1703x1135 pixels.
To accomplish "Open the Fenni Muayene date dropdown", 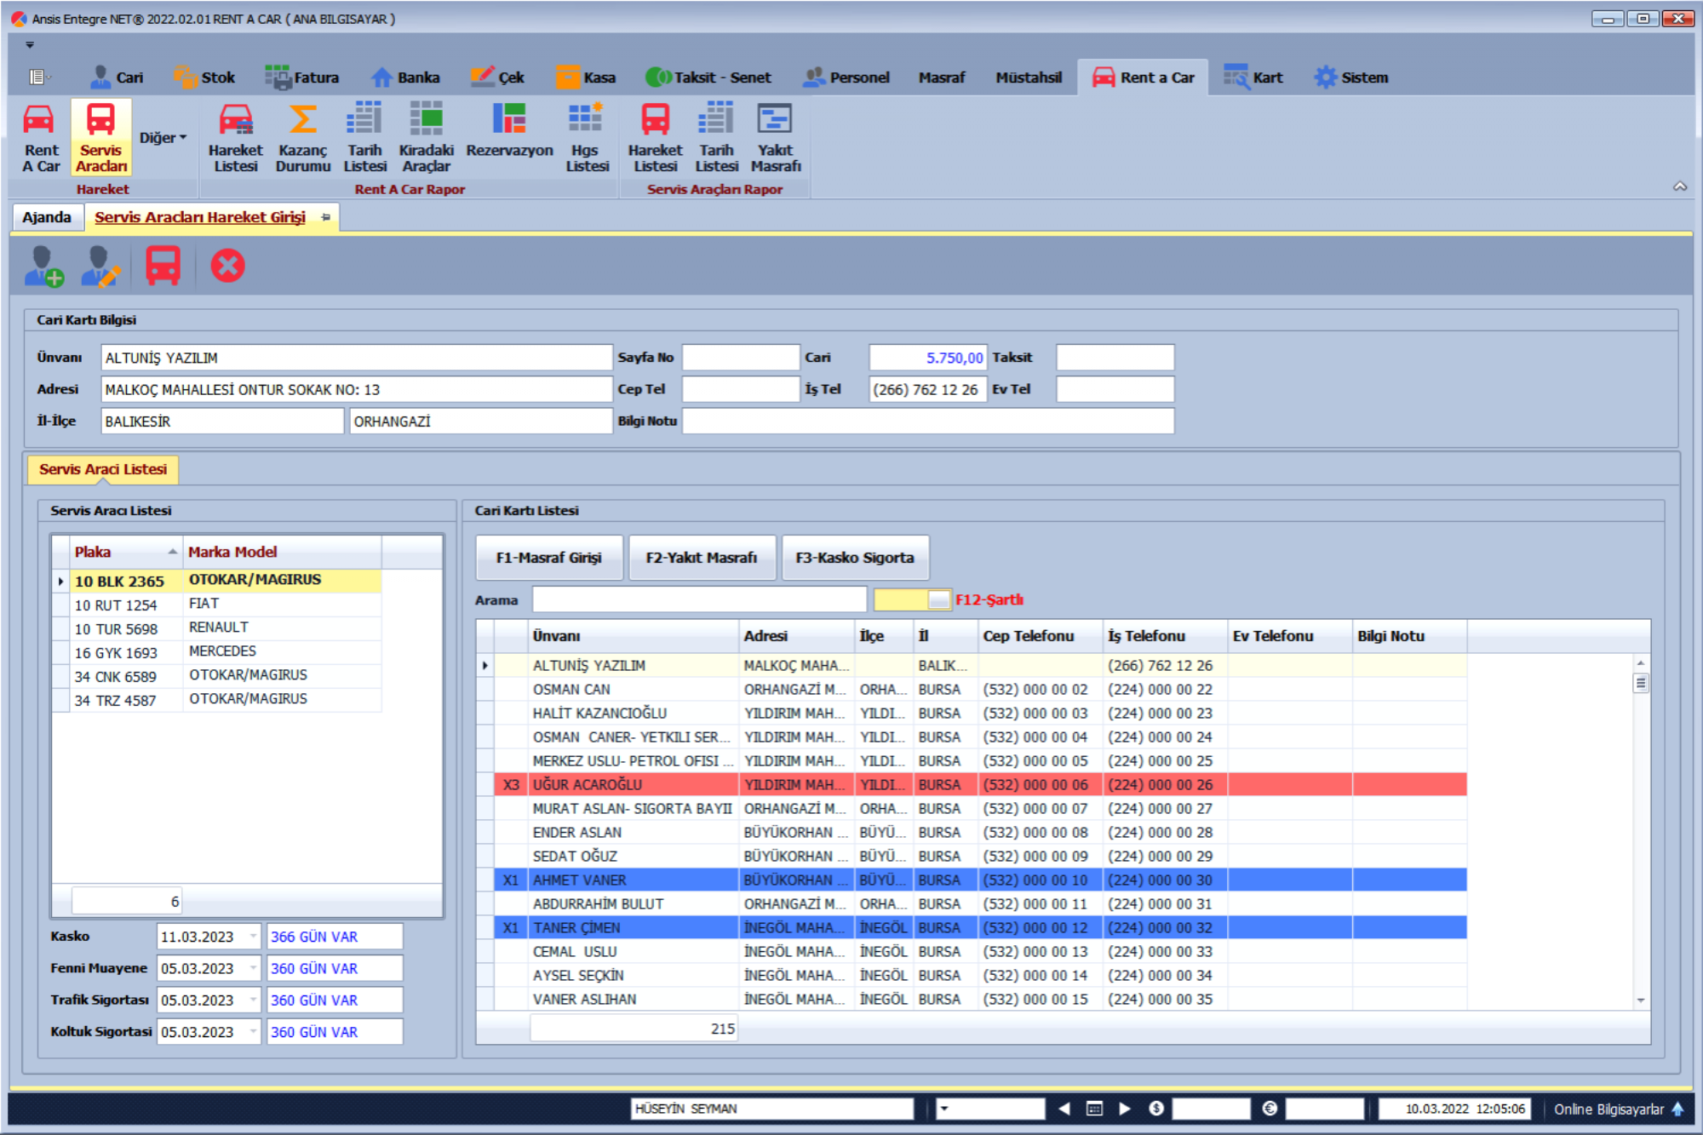I will 253,968.
